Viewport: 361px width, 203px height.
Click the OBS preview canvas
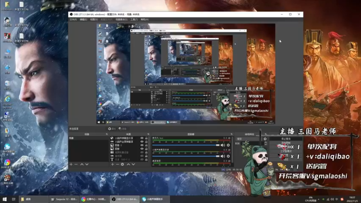point(186,74)
